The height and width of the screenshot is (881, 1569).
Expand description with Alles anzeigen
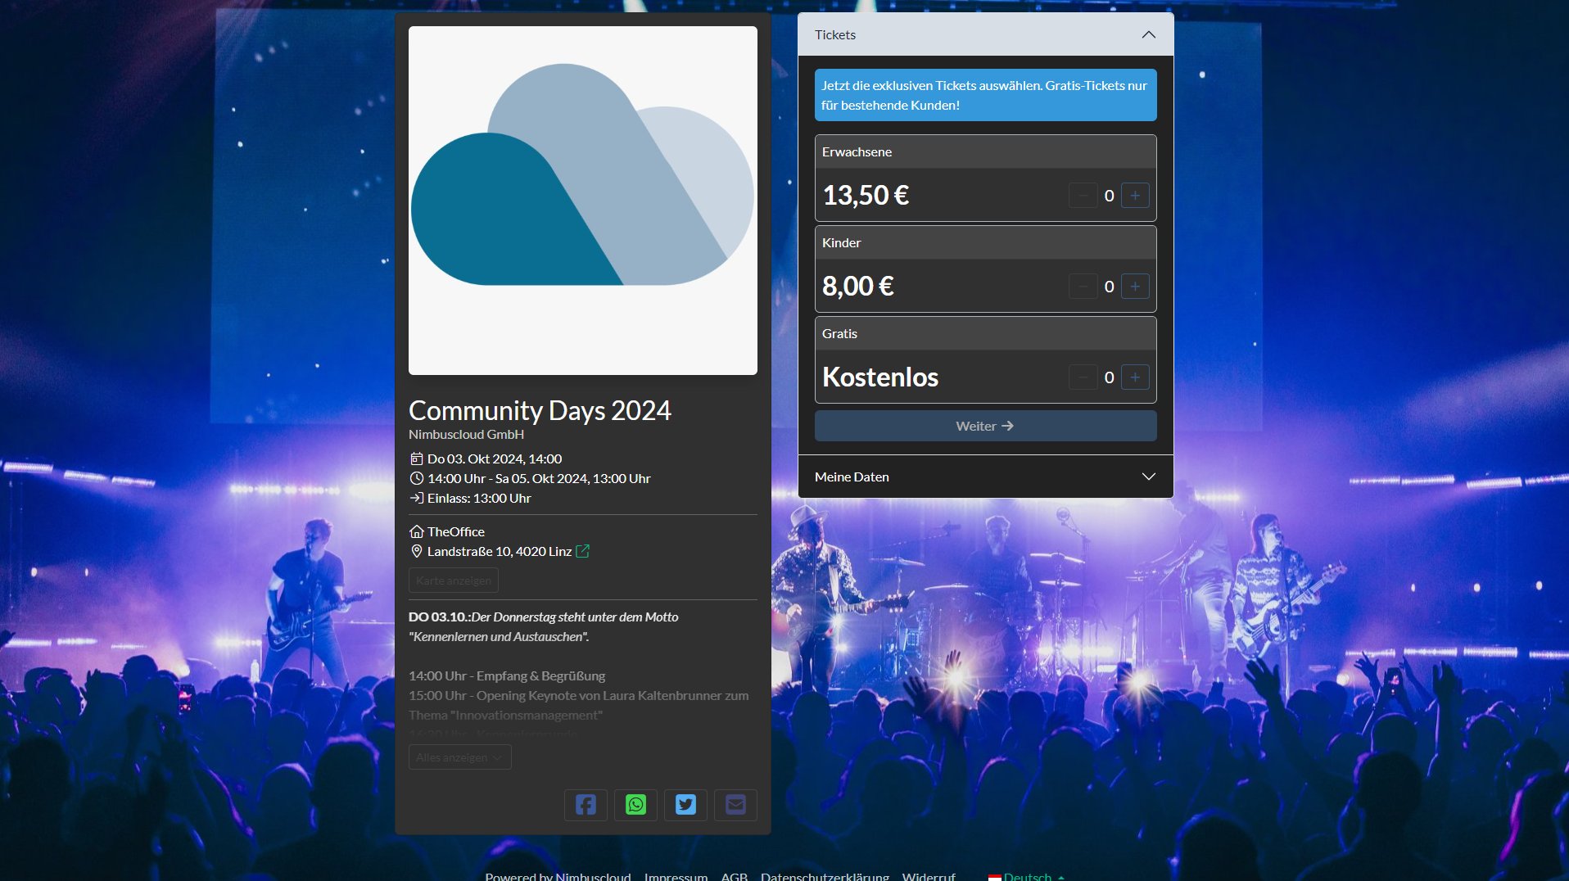click(x=459, y=757)
